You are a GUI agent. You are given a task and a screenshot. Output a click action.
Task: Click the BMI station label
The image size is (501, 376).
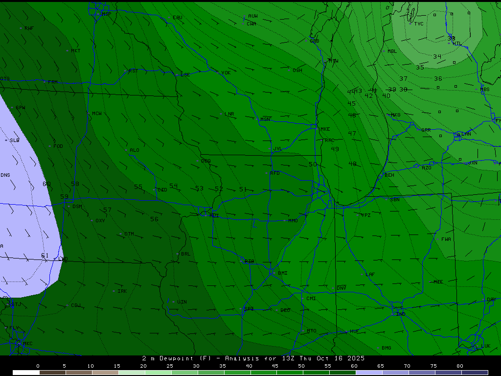(x=283, y=273)
